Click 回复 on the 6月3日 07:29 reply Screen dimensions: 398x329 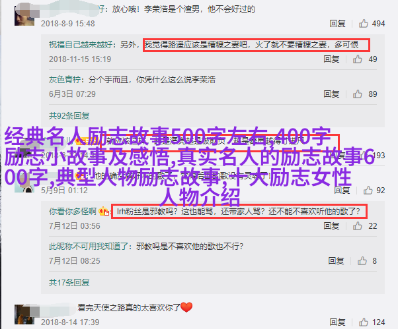[331, 94]
